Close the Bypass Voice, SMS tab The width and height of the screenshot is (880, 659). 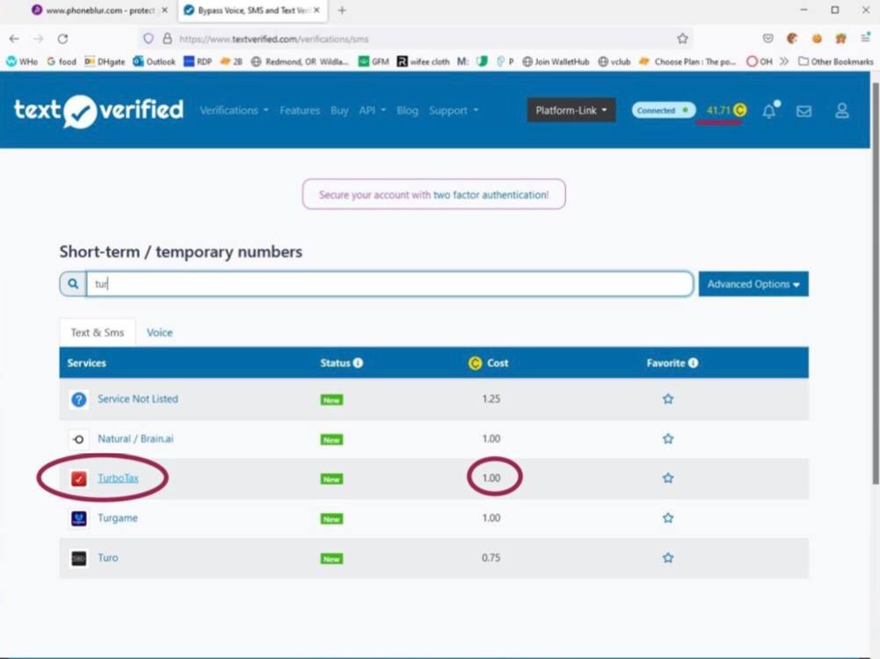tap(317, 10)
